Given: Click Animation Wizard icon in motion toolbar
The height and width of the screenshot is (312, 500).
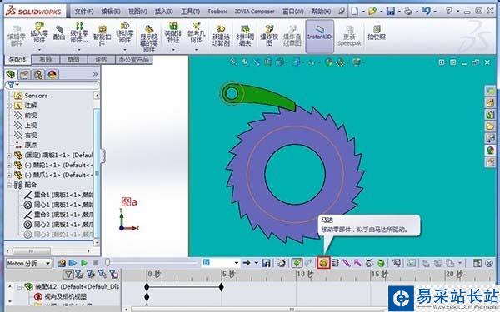Looking at the screenshot, I should point(282,263).
